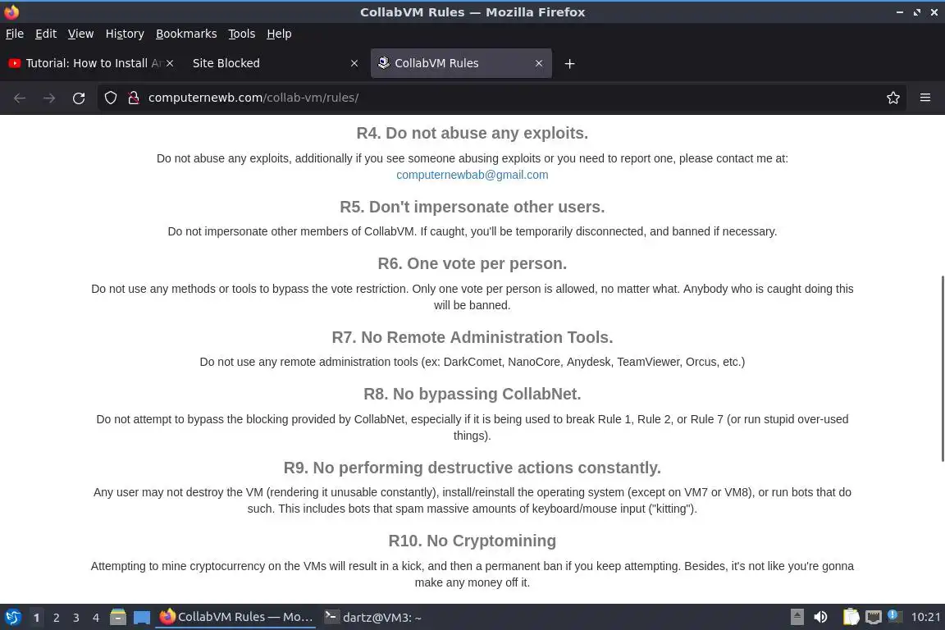The height and width of the screenshot is (630, 945).
Task: Open the File menu
Action: [x=15, y=34]
